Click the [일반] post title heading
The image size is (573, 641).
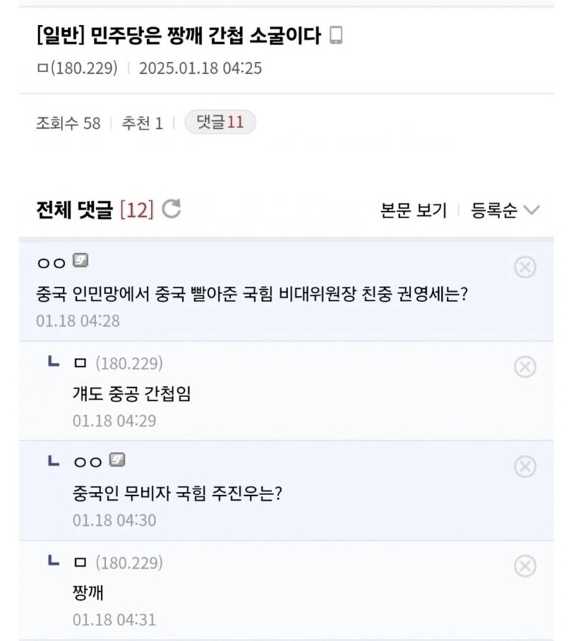point(178,36)
